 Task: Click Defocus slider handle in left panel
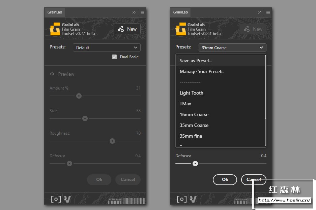tap(69, 164)
